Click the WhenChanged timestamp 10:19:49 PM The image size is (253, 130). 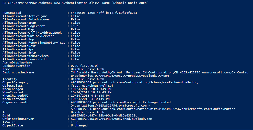91,89
